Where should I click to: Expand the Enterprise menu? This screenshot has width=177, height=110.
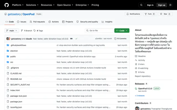pyautogui.click(x=82, y=5)
